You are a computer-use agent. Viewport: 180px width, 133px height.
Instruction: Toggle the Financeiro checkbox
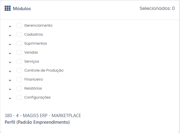click(19, 79)
